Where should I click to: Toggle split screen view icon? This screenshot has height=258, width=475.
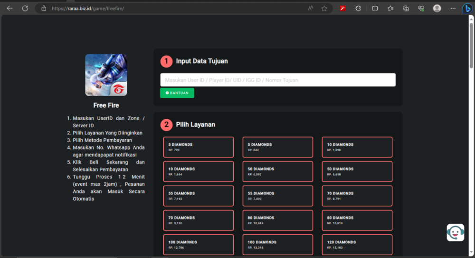375,8
